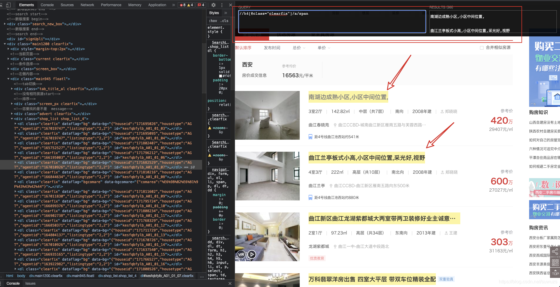The width and height of the screenshot is (560, 287).
Task: Check 合并相似房源 checkbox
Action: [x=482, y=48]
